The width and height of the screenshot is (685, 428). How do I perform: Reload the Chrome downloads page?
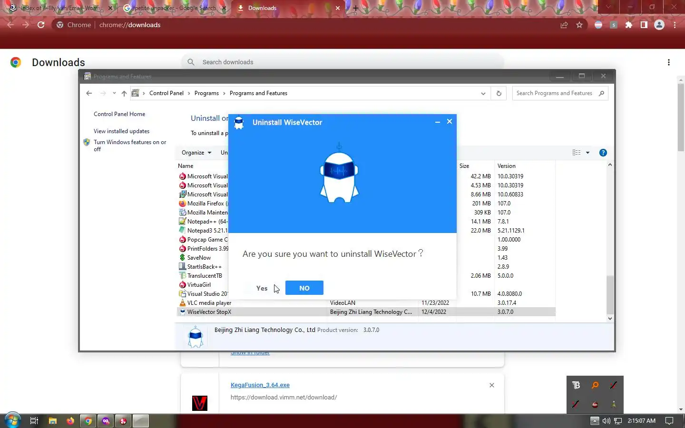(x=41, y=25)
